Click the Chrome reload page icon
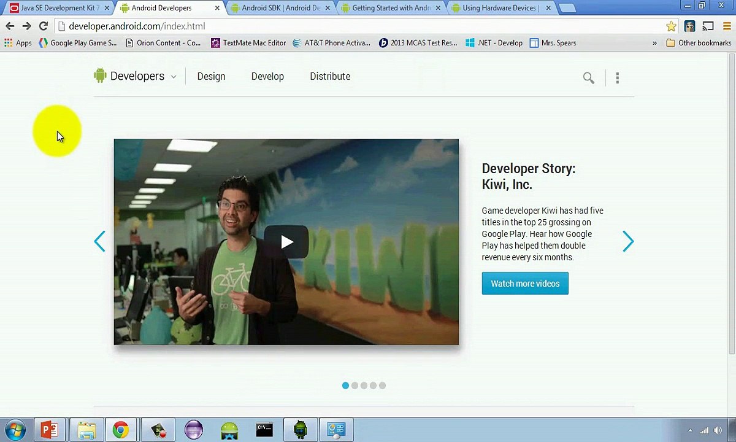 pyautogui.click(x=44, y=26)
